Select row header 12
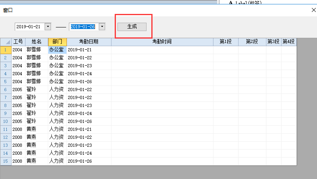The width and height of the screenshot is (317, 179). click(x=6, y=137)
